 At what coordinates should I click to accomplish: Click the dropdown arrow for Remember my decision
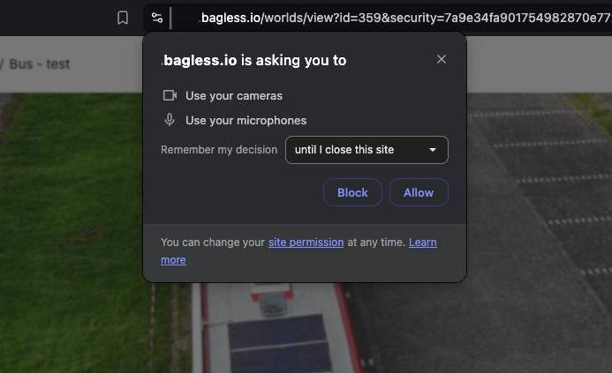[433, 150]
